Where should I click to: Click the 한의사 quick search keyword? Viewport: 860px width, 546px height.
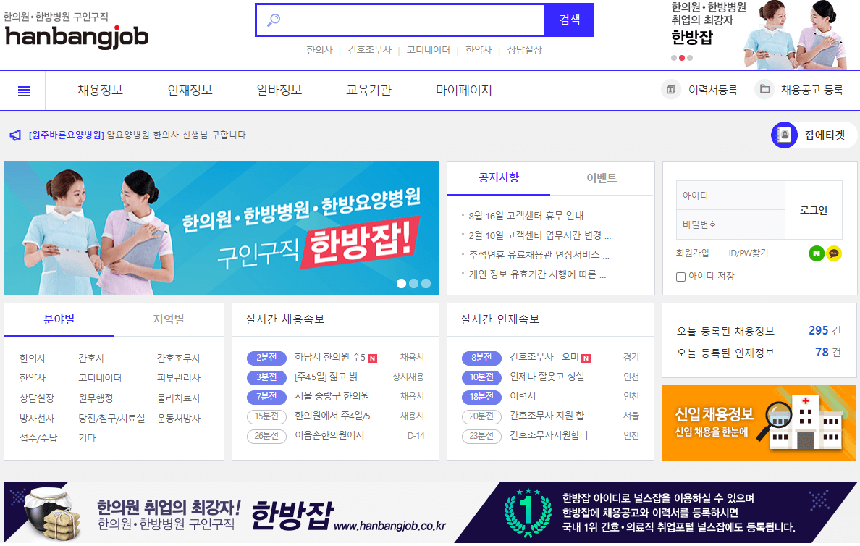[x=320, y=50]
